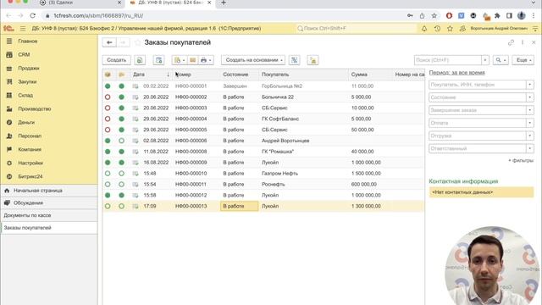Sort by Номер column header

196,75
